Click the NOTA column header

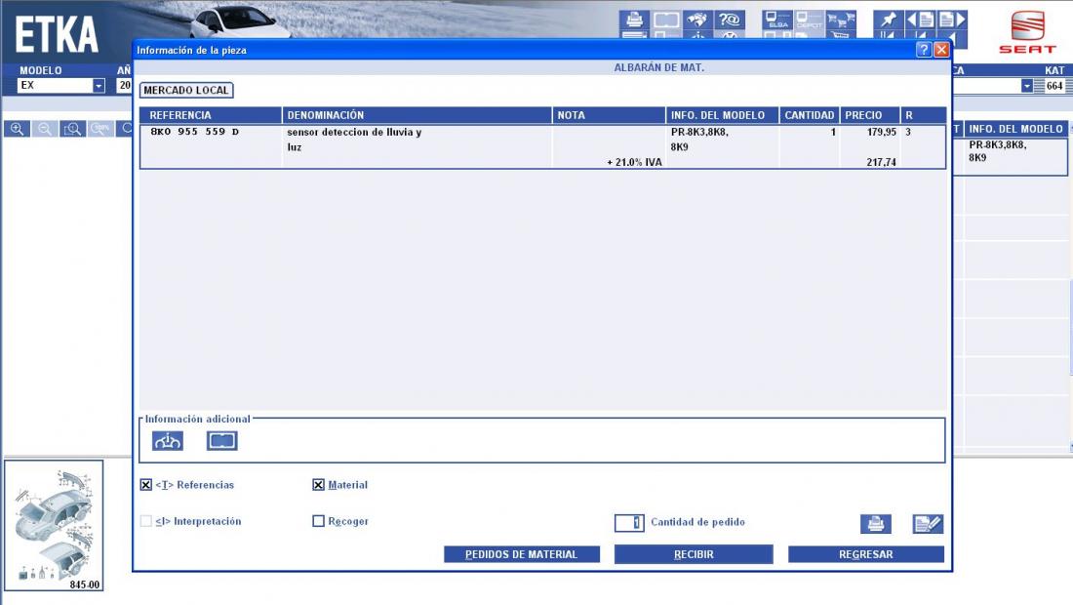609,115
